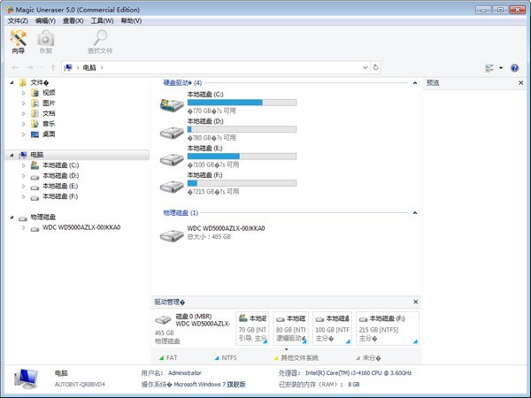
Task: Click Administrator username text
Action: [x=185, y=373]
